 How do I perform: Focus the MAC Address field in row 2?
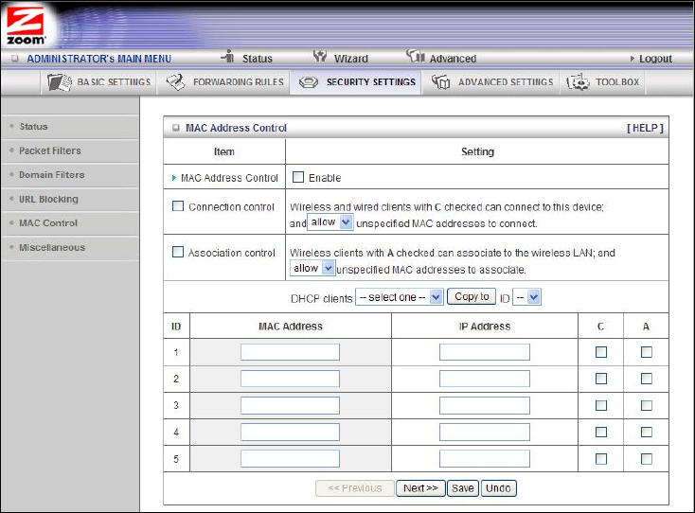tap(291, 379)
